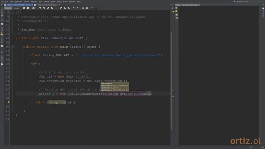This screenshot has height=149, width=265.
Task: Open the Window menu
Action: [72, 1]
